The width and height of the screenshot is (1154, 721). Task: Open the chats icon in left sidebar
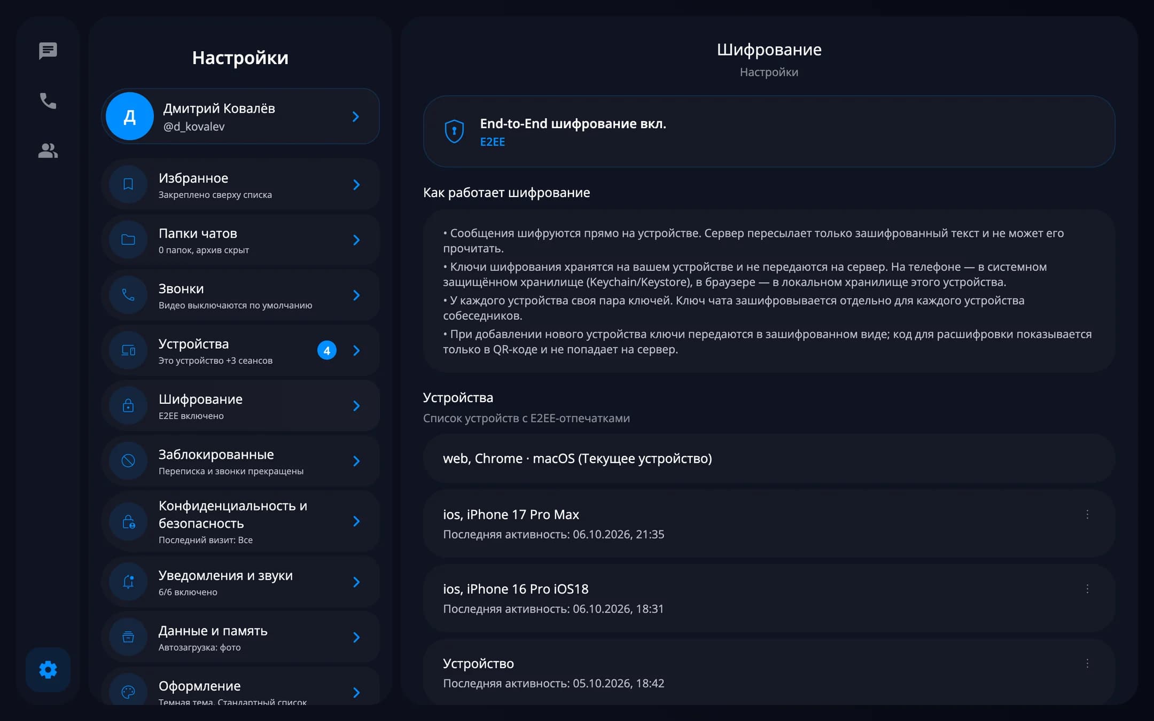click(48, 51)
